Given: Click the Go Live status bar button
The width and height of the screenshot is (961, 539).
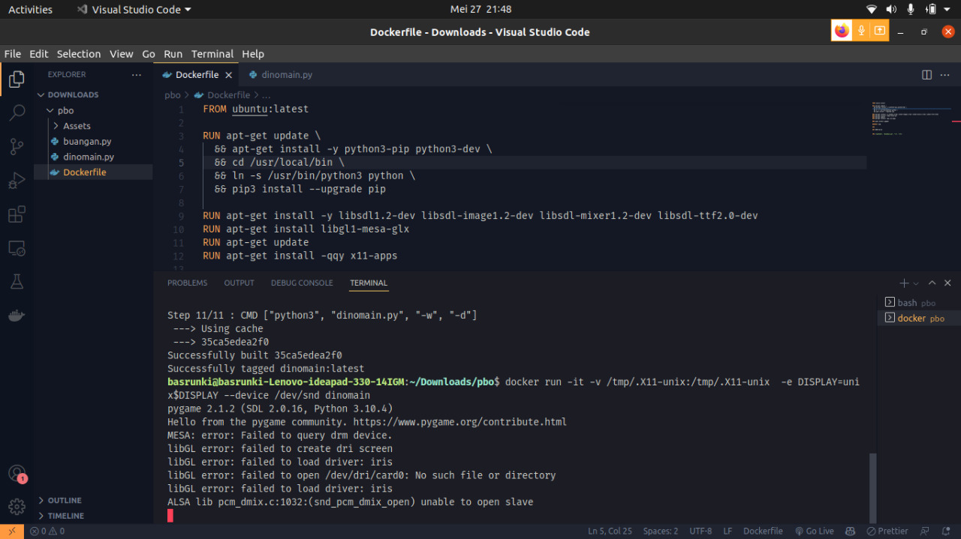Looking at the screenshot, I should coord(815,531).
